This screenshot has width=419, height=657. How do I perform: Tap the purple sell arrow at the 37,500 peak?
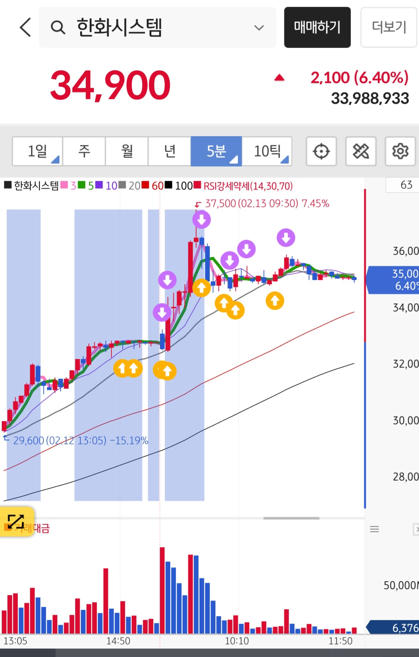(x=201, y=219)
